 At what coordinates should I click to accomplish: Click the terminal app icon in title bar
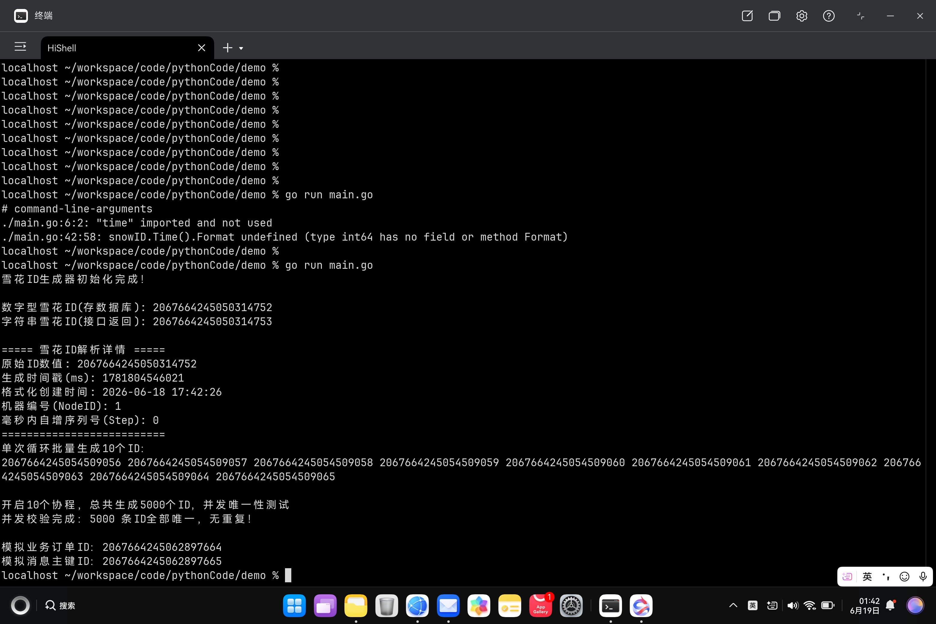point(21,16)
